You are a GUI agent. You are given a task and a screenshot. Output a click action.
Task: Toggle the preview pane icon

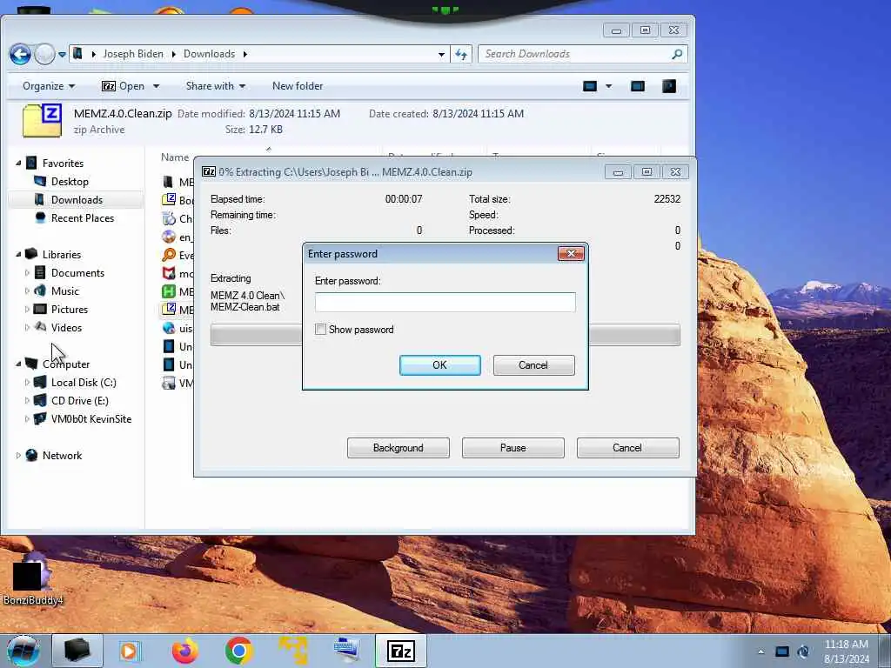638,86
